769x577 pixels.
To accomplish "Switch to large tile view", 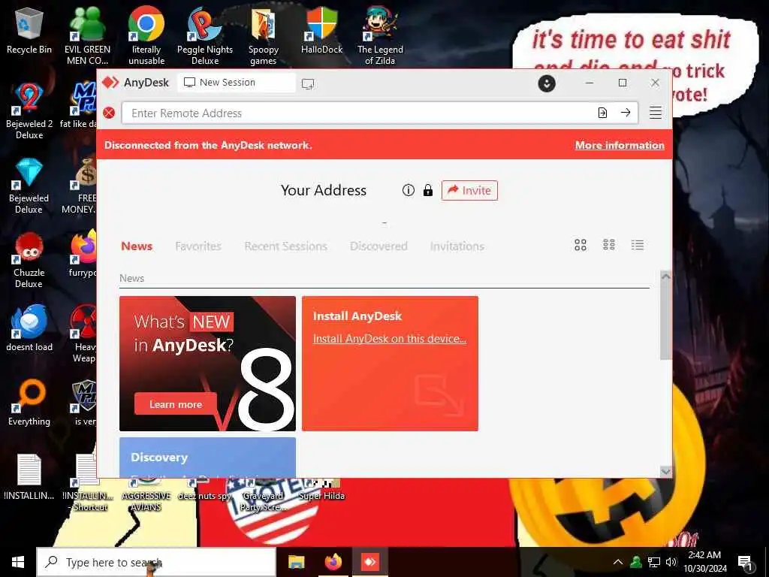I will 581,245.
